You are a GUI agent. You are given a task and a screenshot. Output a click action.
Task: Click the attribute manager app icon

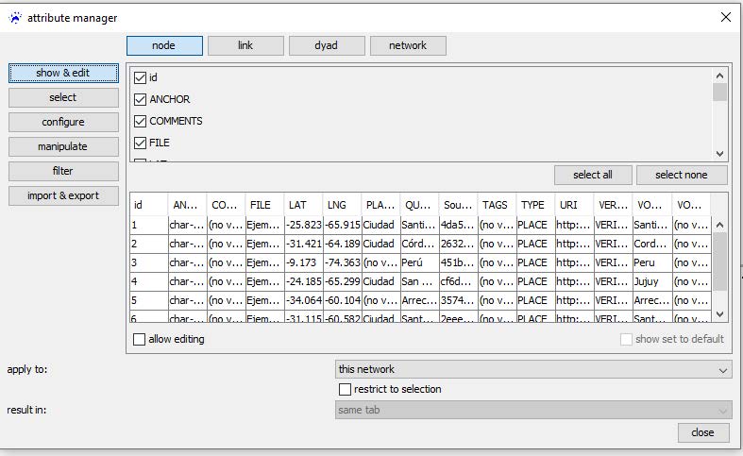click(14, 17)
